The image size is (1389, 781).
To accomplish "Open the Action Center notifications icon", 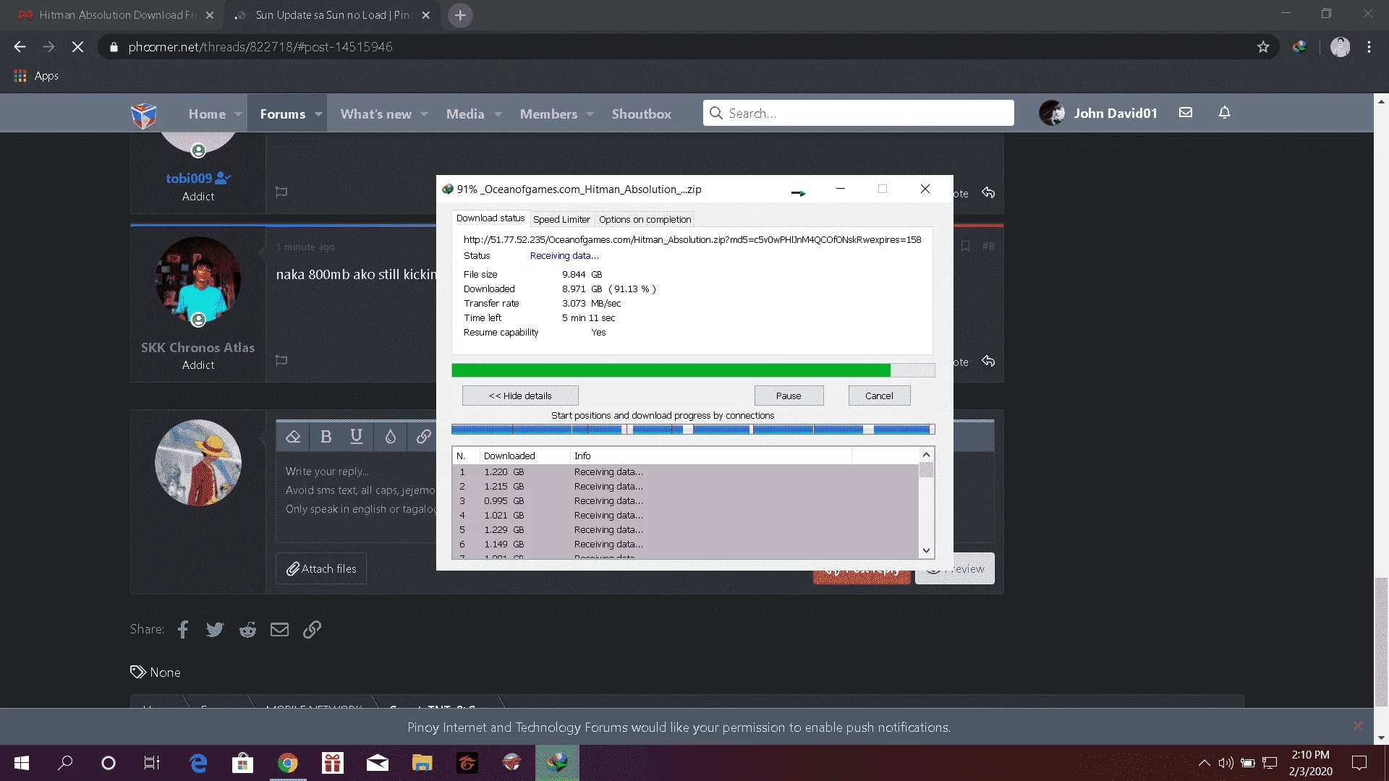I will (1359, 763).
